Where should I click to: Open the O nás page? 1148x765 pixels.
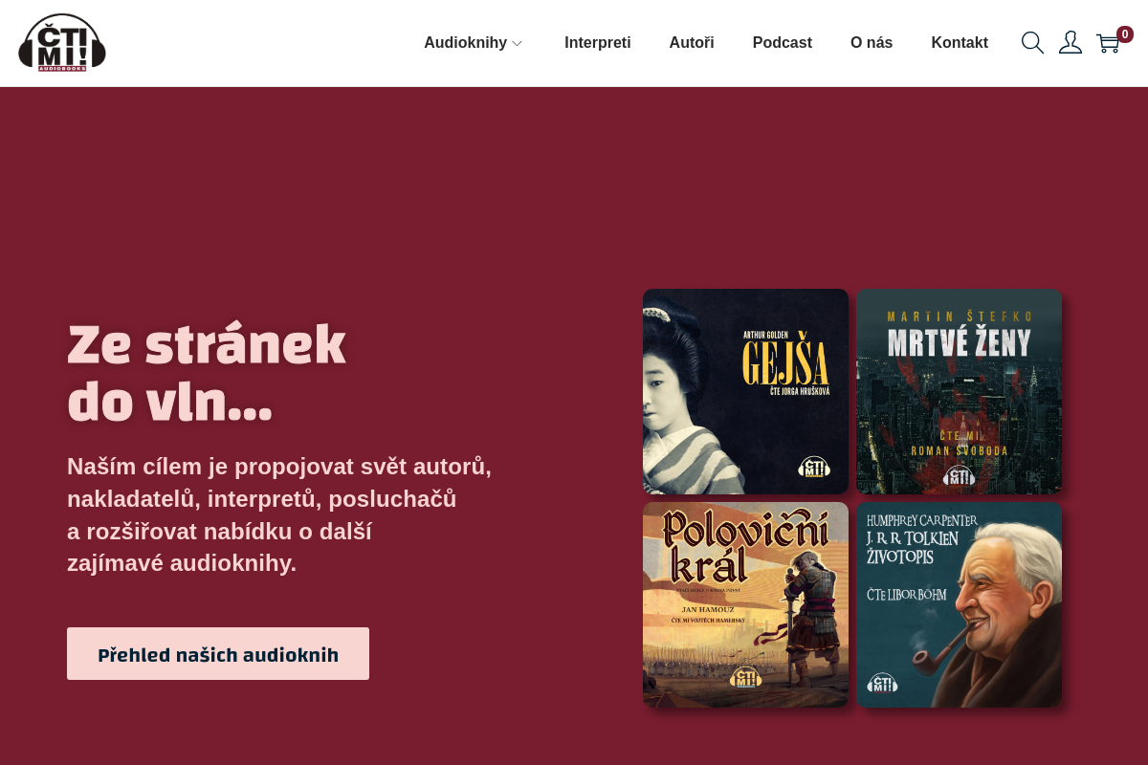coord(872,43)
